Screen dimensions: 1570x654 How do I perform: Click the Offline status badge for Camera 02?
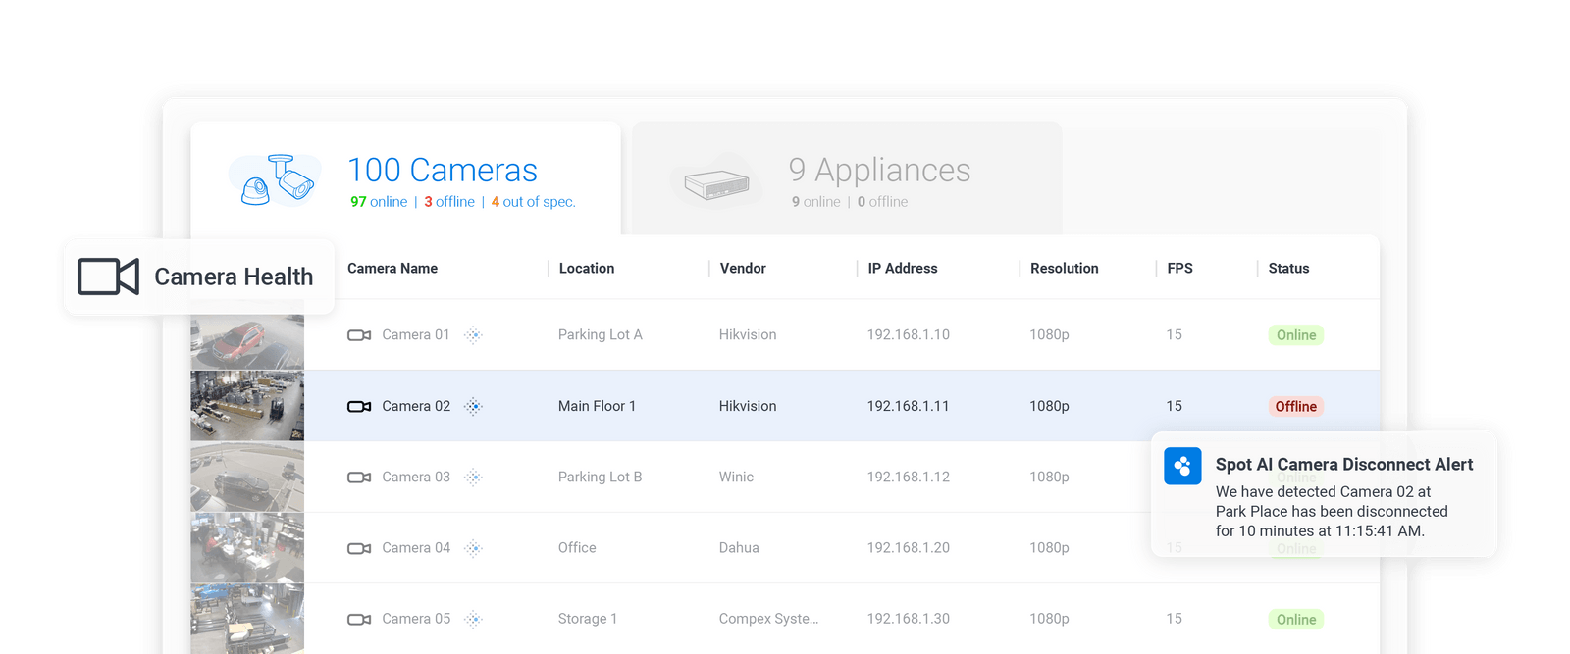click(1295, 406)
